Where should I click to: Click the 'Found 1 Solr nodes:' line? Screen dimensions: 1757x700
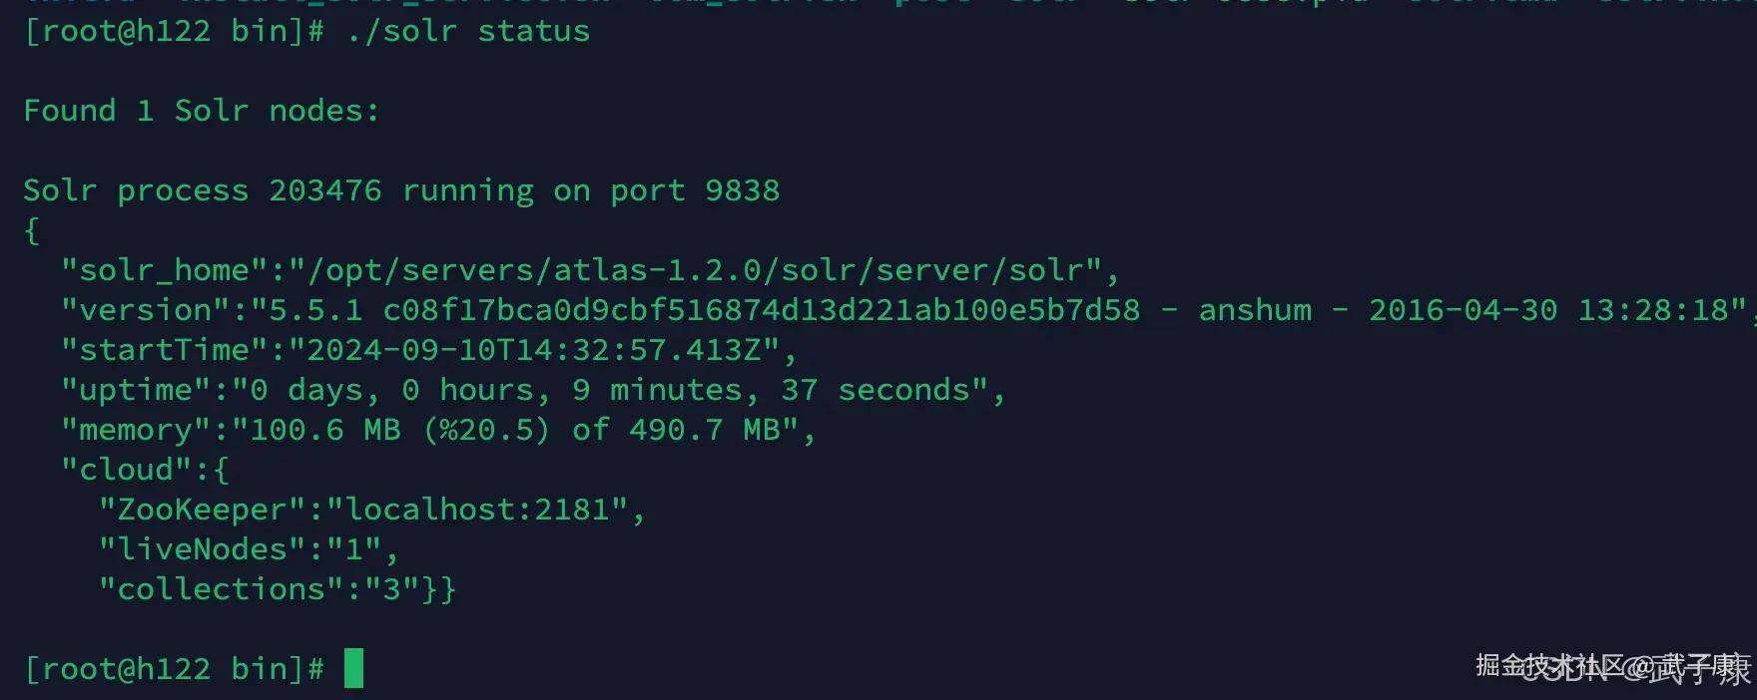pyautogui.click(x=201, y=111)
